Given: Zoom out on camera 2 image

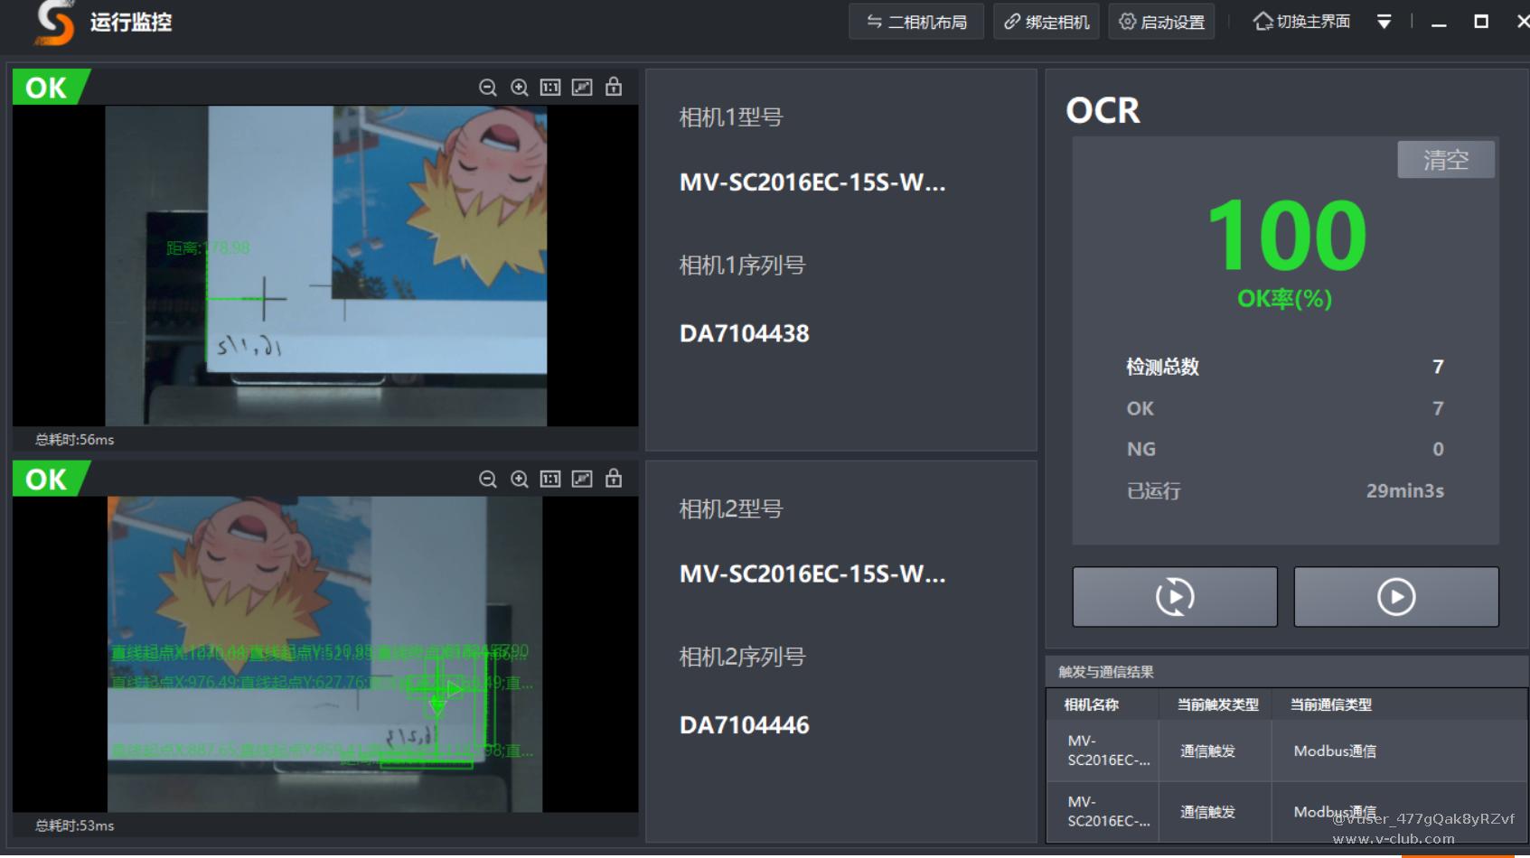Looking at the screenshot, I should tap(488, 479).
